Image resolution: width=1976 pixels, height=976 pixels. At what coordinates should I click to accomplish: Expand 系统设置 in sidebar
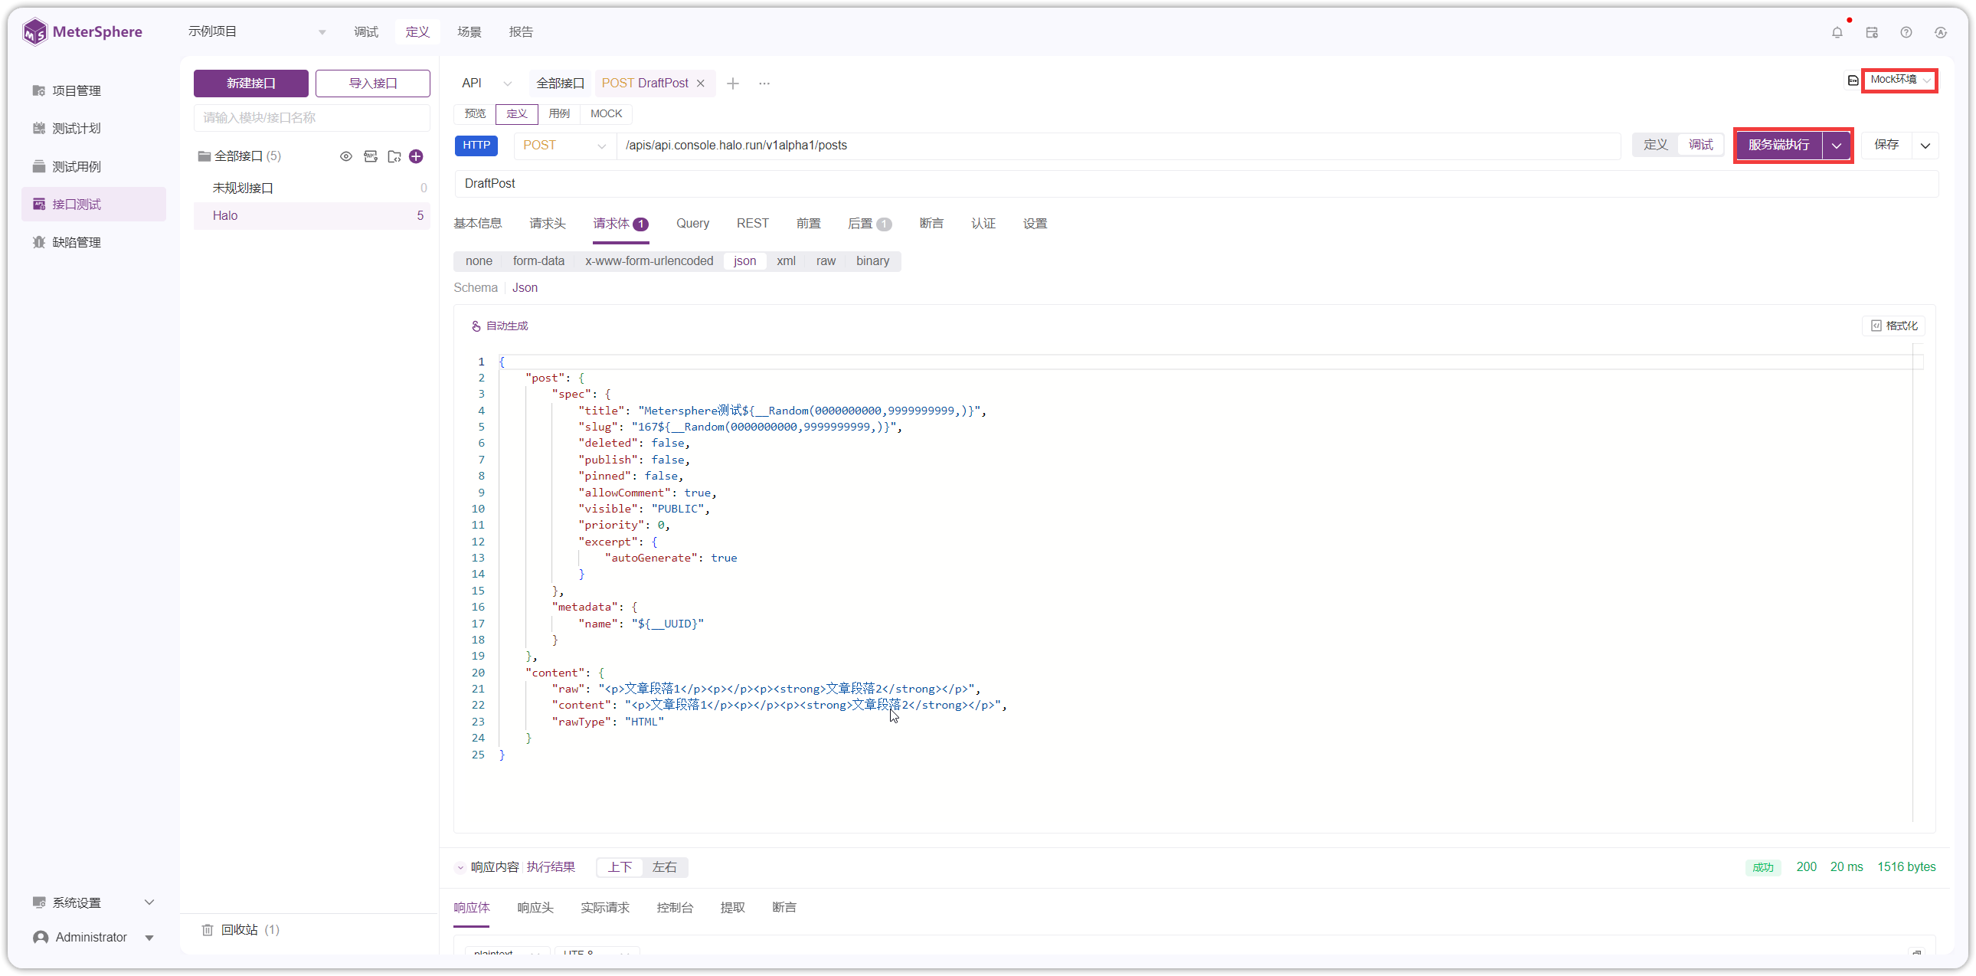click(x=93, y=902)
